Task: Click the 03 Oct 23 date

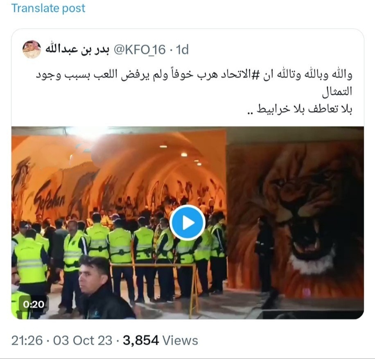Action: (x=83, y=340)
